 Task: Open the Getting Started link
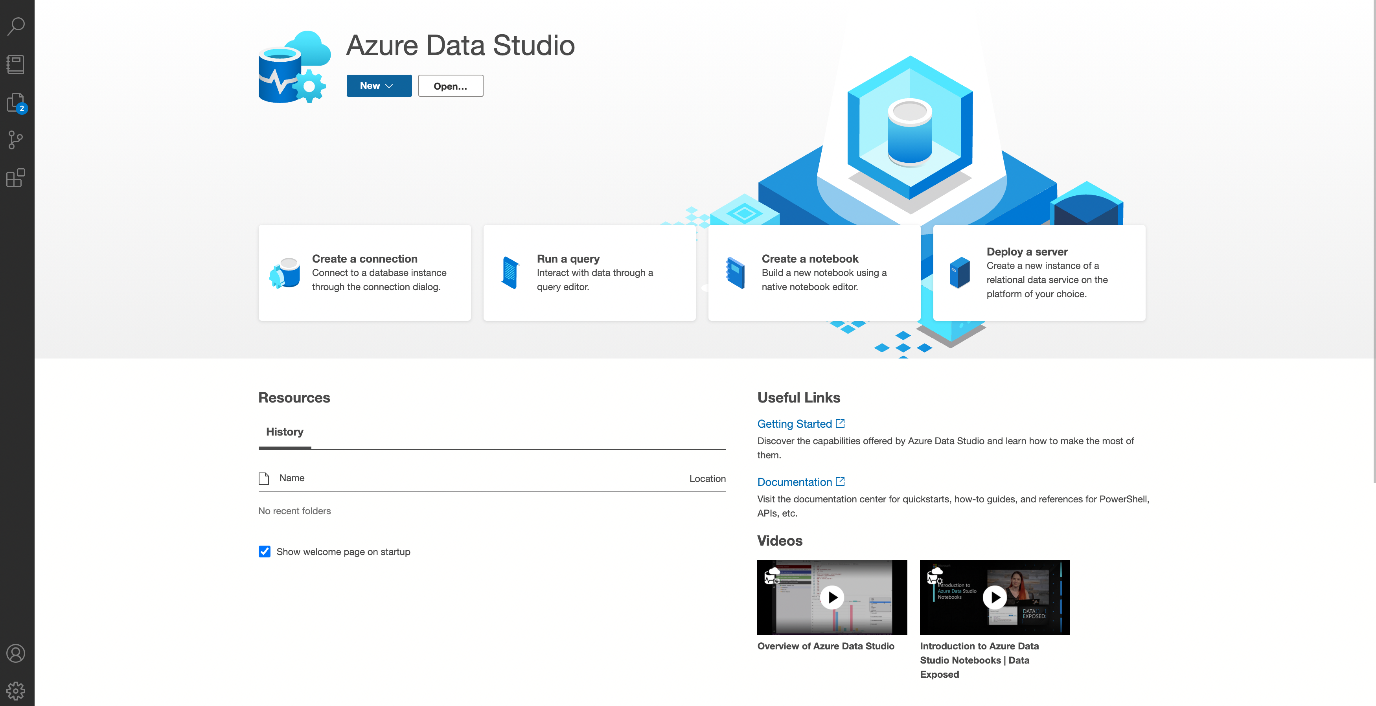(x=795, y=424)
